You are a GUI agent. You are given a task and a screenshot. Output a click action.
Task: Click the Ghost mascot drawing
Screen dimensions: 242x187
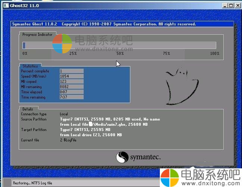click(182, 86)
